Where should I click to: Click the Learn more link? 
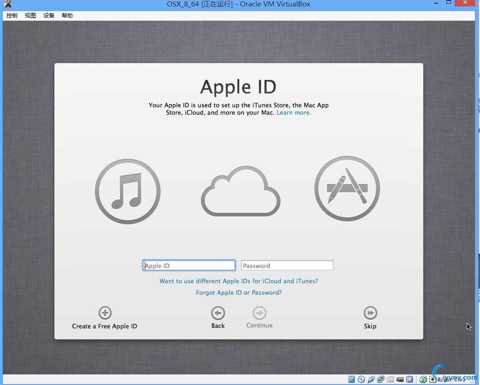click(294, 113)
